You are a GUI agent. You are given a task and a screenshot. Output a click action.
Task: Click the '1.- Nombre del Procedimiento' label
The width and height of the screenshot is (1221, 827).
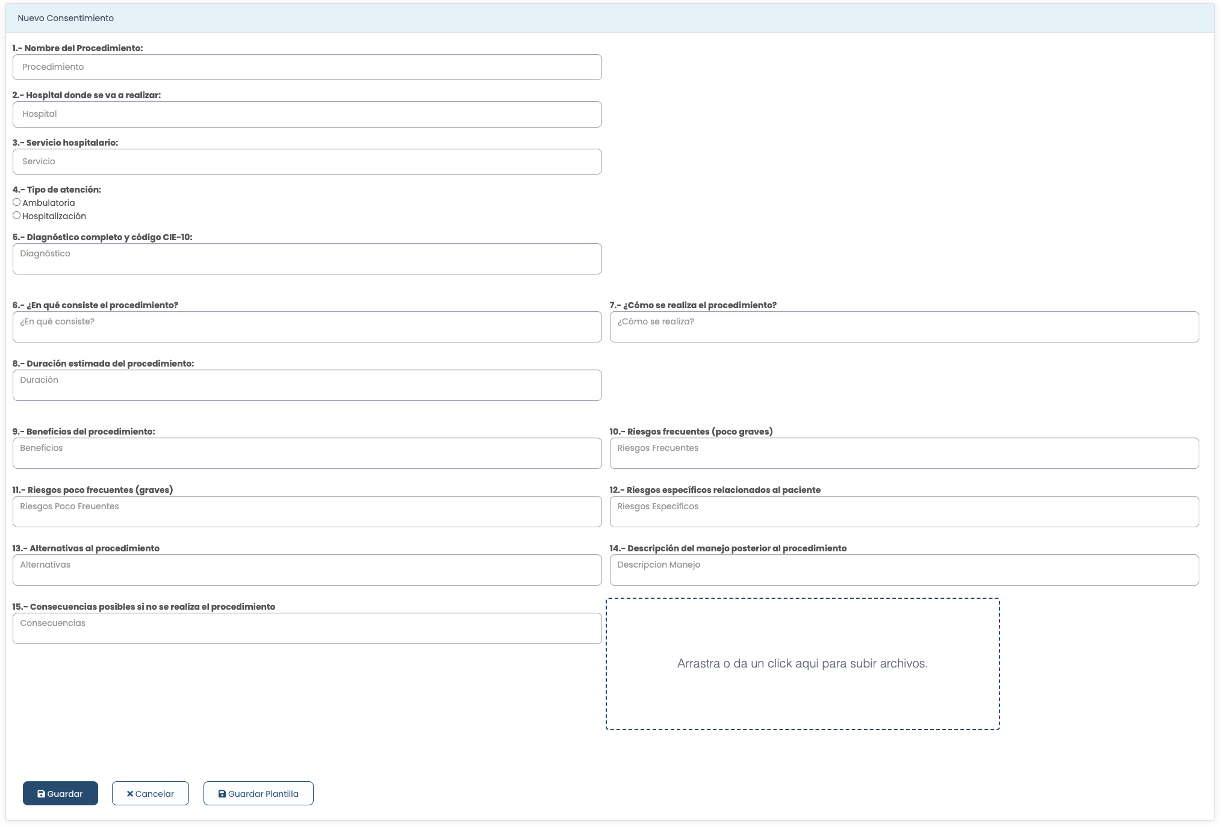tap(78, 48)
